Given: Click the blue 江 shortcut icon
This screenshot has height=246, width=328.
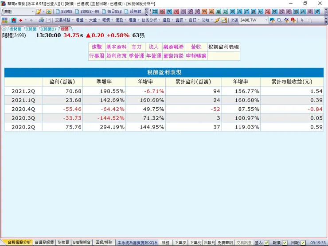Looking at the screenshot, I should [x=246, y=12].
